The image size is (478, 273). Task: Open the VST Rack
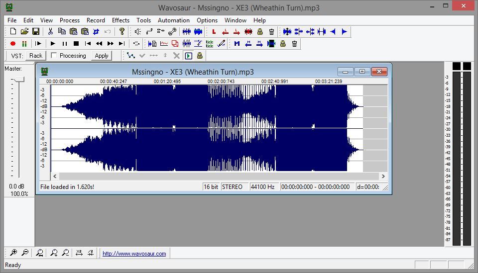36,56
